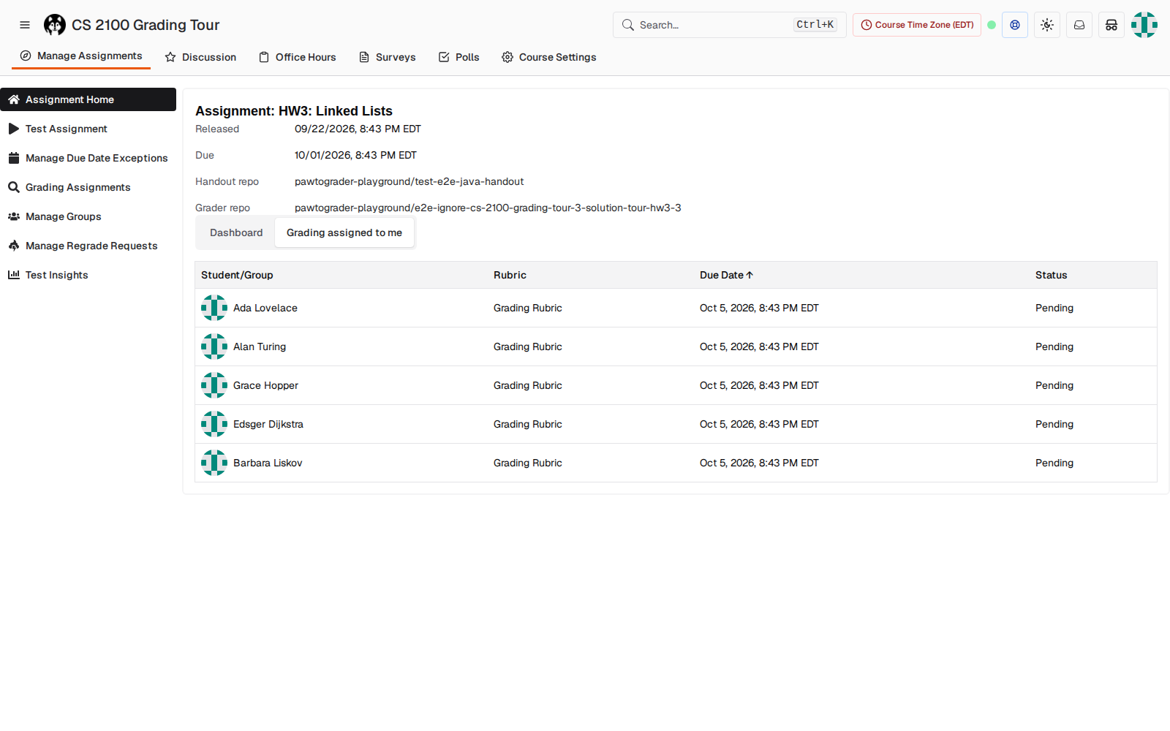
Task: Open the Office Hours tab
Action: click(x=298, y=57)
